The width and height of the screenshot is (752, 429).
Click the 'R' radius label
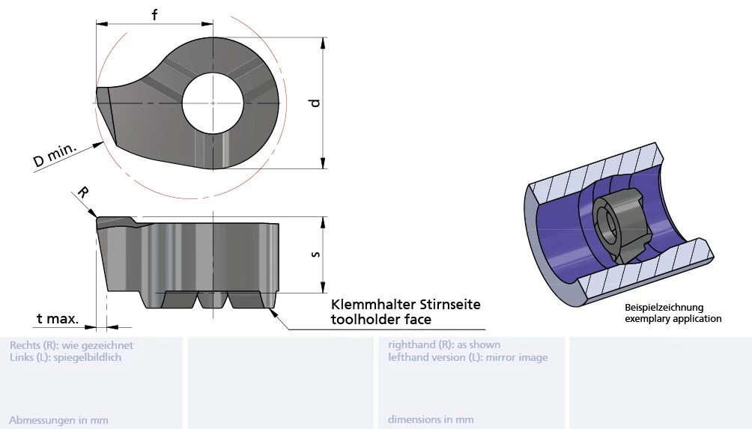pos(83,192)
